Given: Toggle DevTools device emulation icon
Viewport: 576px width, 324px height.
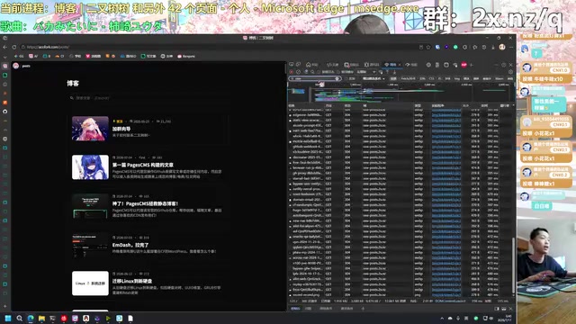Looking at the screenshot, I should 298,65.
